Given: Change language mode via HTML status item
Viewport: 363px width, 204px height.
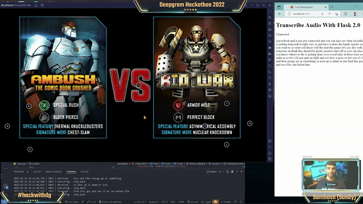Looking at the screenshot, I should 181,202.
